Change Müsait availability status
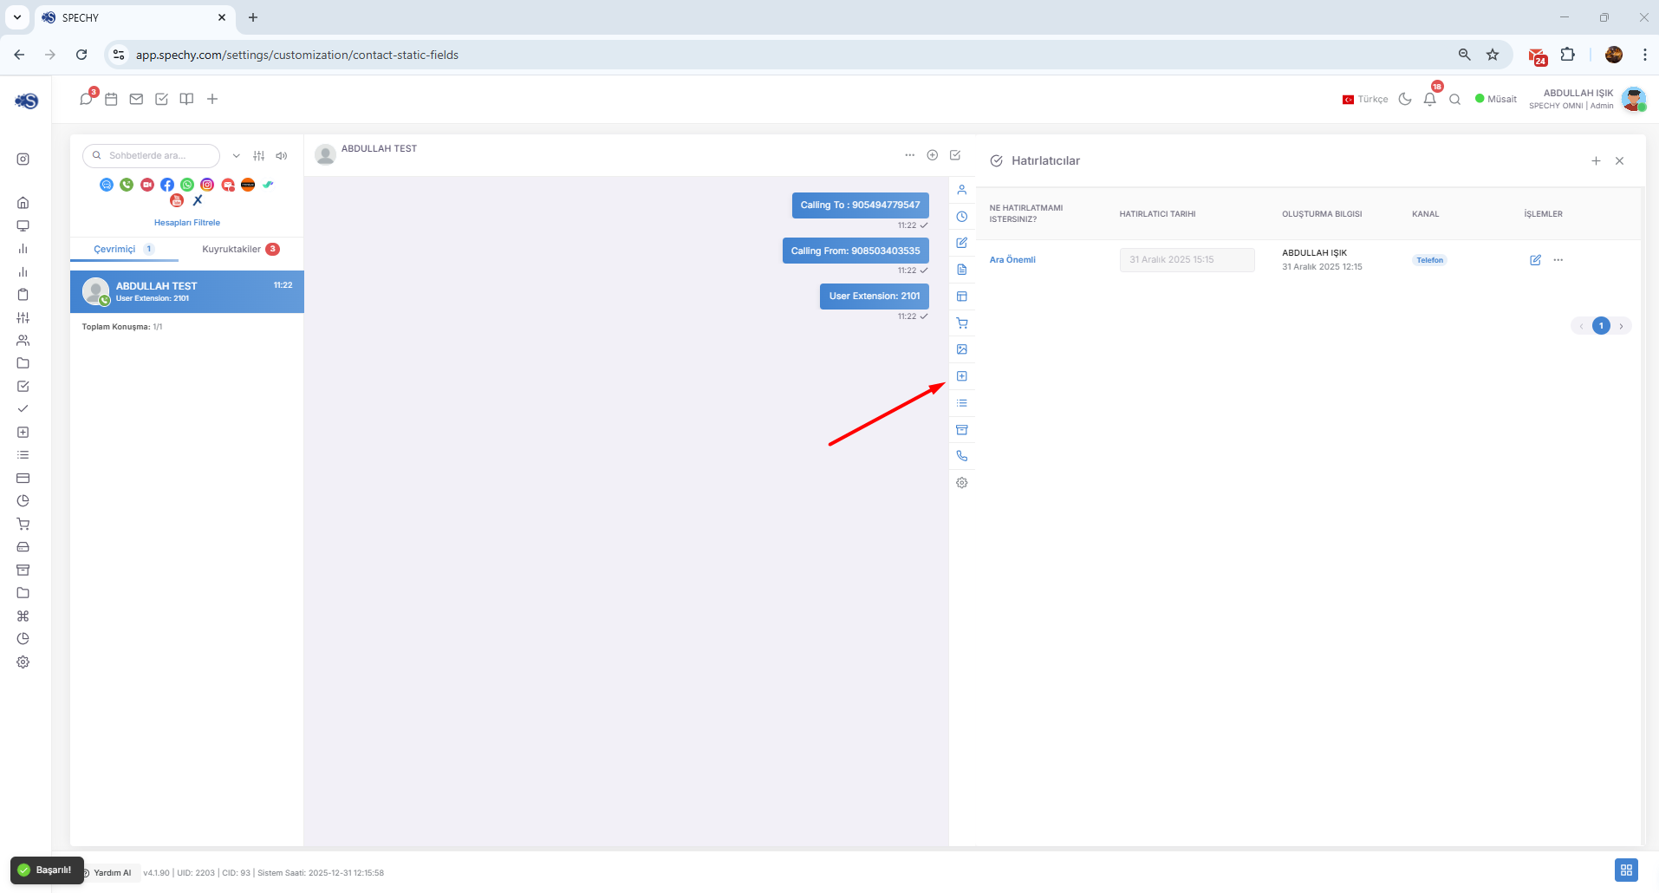 point(1496,99)
